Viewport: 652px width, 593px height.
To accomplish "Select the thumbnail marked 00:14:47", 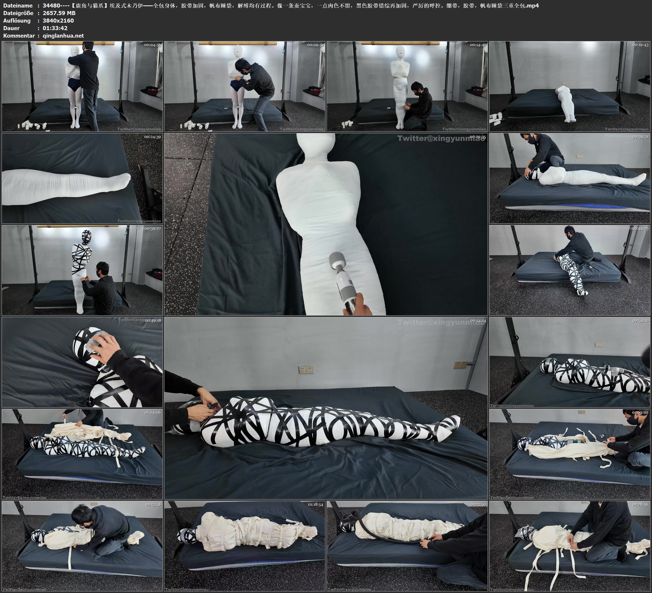I will pos(407,86).
